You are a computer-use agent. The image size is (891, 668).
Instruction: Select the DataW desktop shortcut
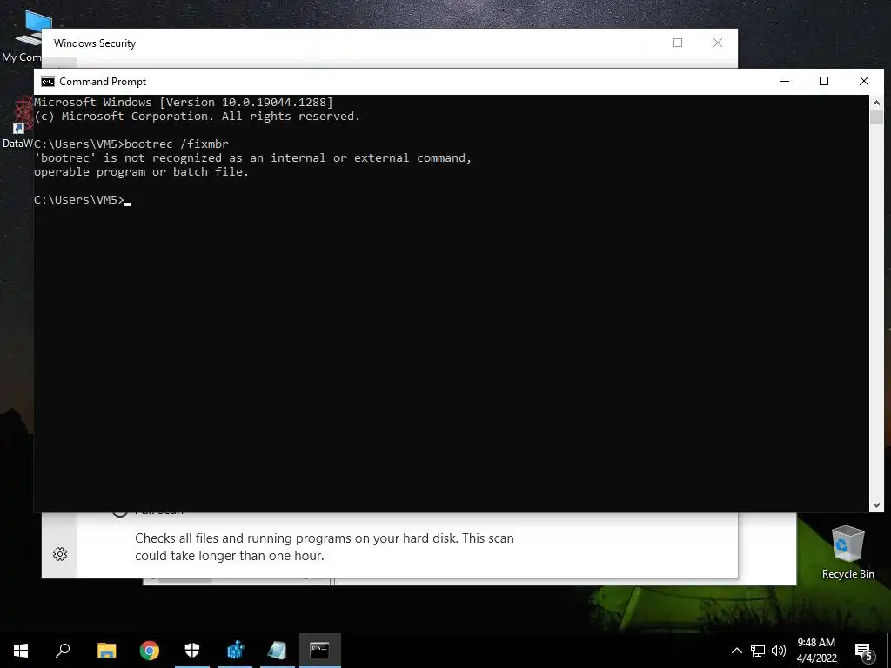(17, 122)
